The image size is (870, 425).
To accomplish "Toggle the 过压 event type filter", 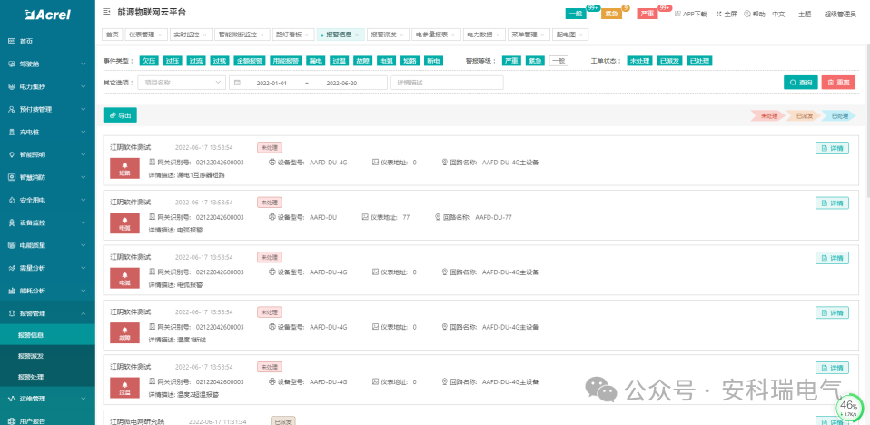I will [171, 61].
